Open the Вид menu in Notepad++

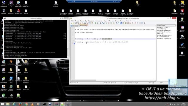[x=86, y=21]
